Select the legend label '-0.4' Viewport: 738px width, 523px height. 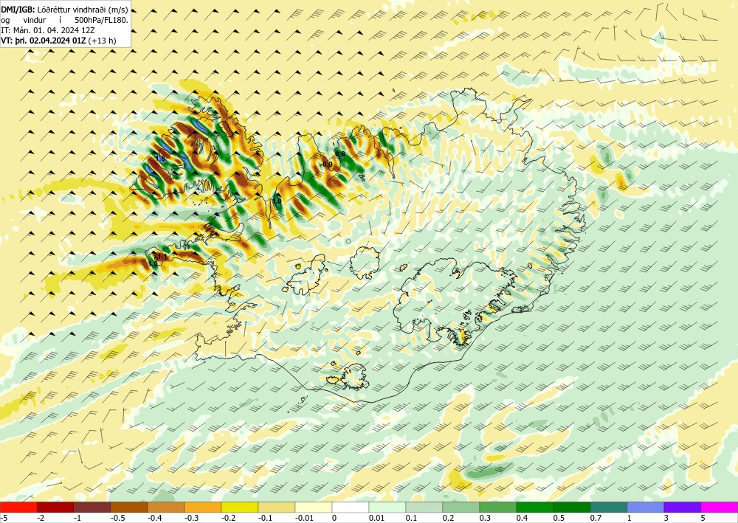tap(155, 518)
